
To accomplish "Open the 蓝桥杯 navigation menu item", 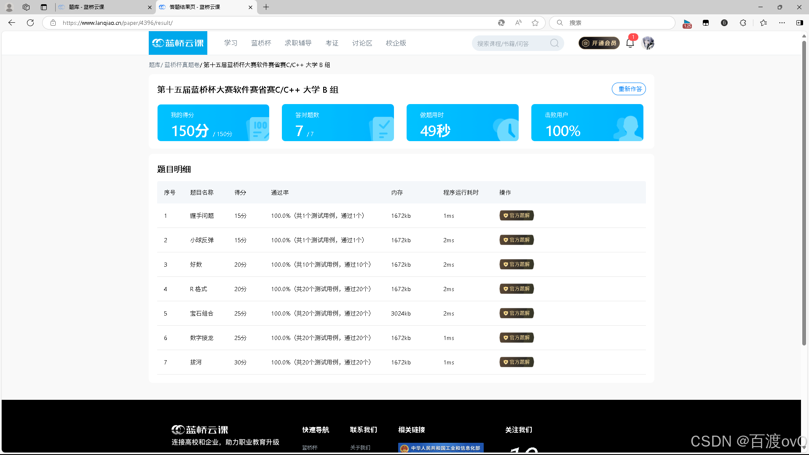I will point(261,43).
